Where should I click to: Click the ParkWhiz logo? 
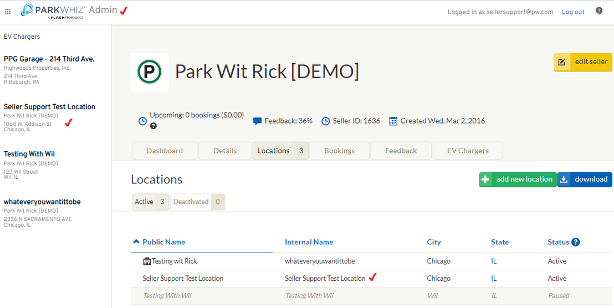pos(53,11)
